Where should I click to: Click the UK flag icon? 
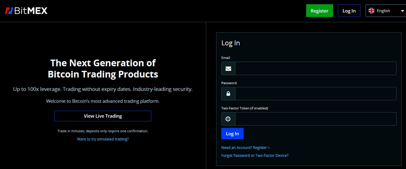pos(372,11)
